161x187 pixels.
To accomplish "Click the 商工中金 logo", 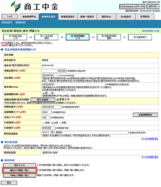I will coord(34,6).
